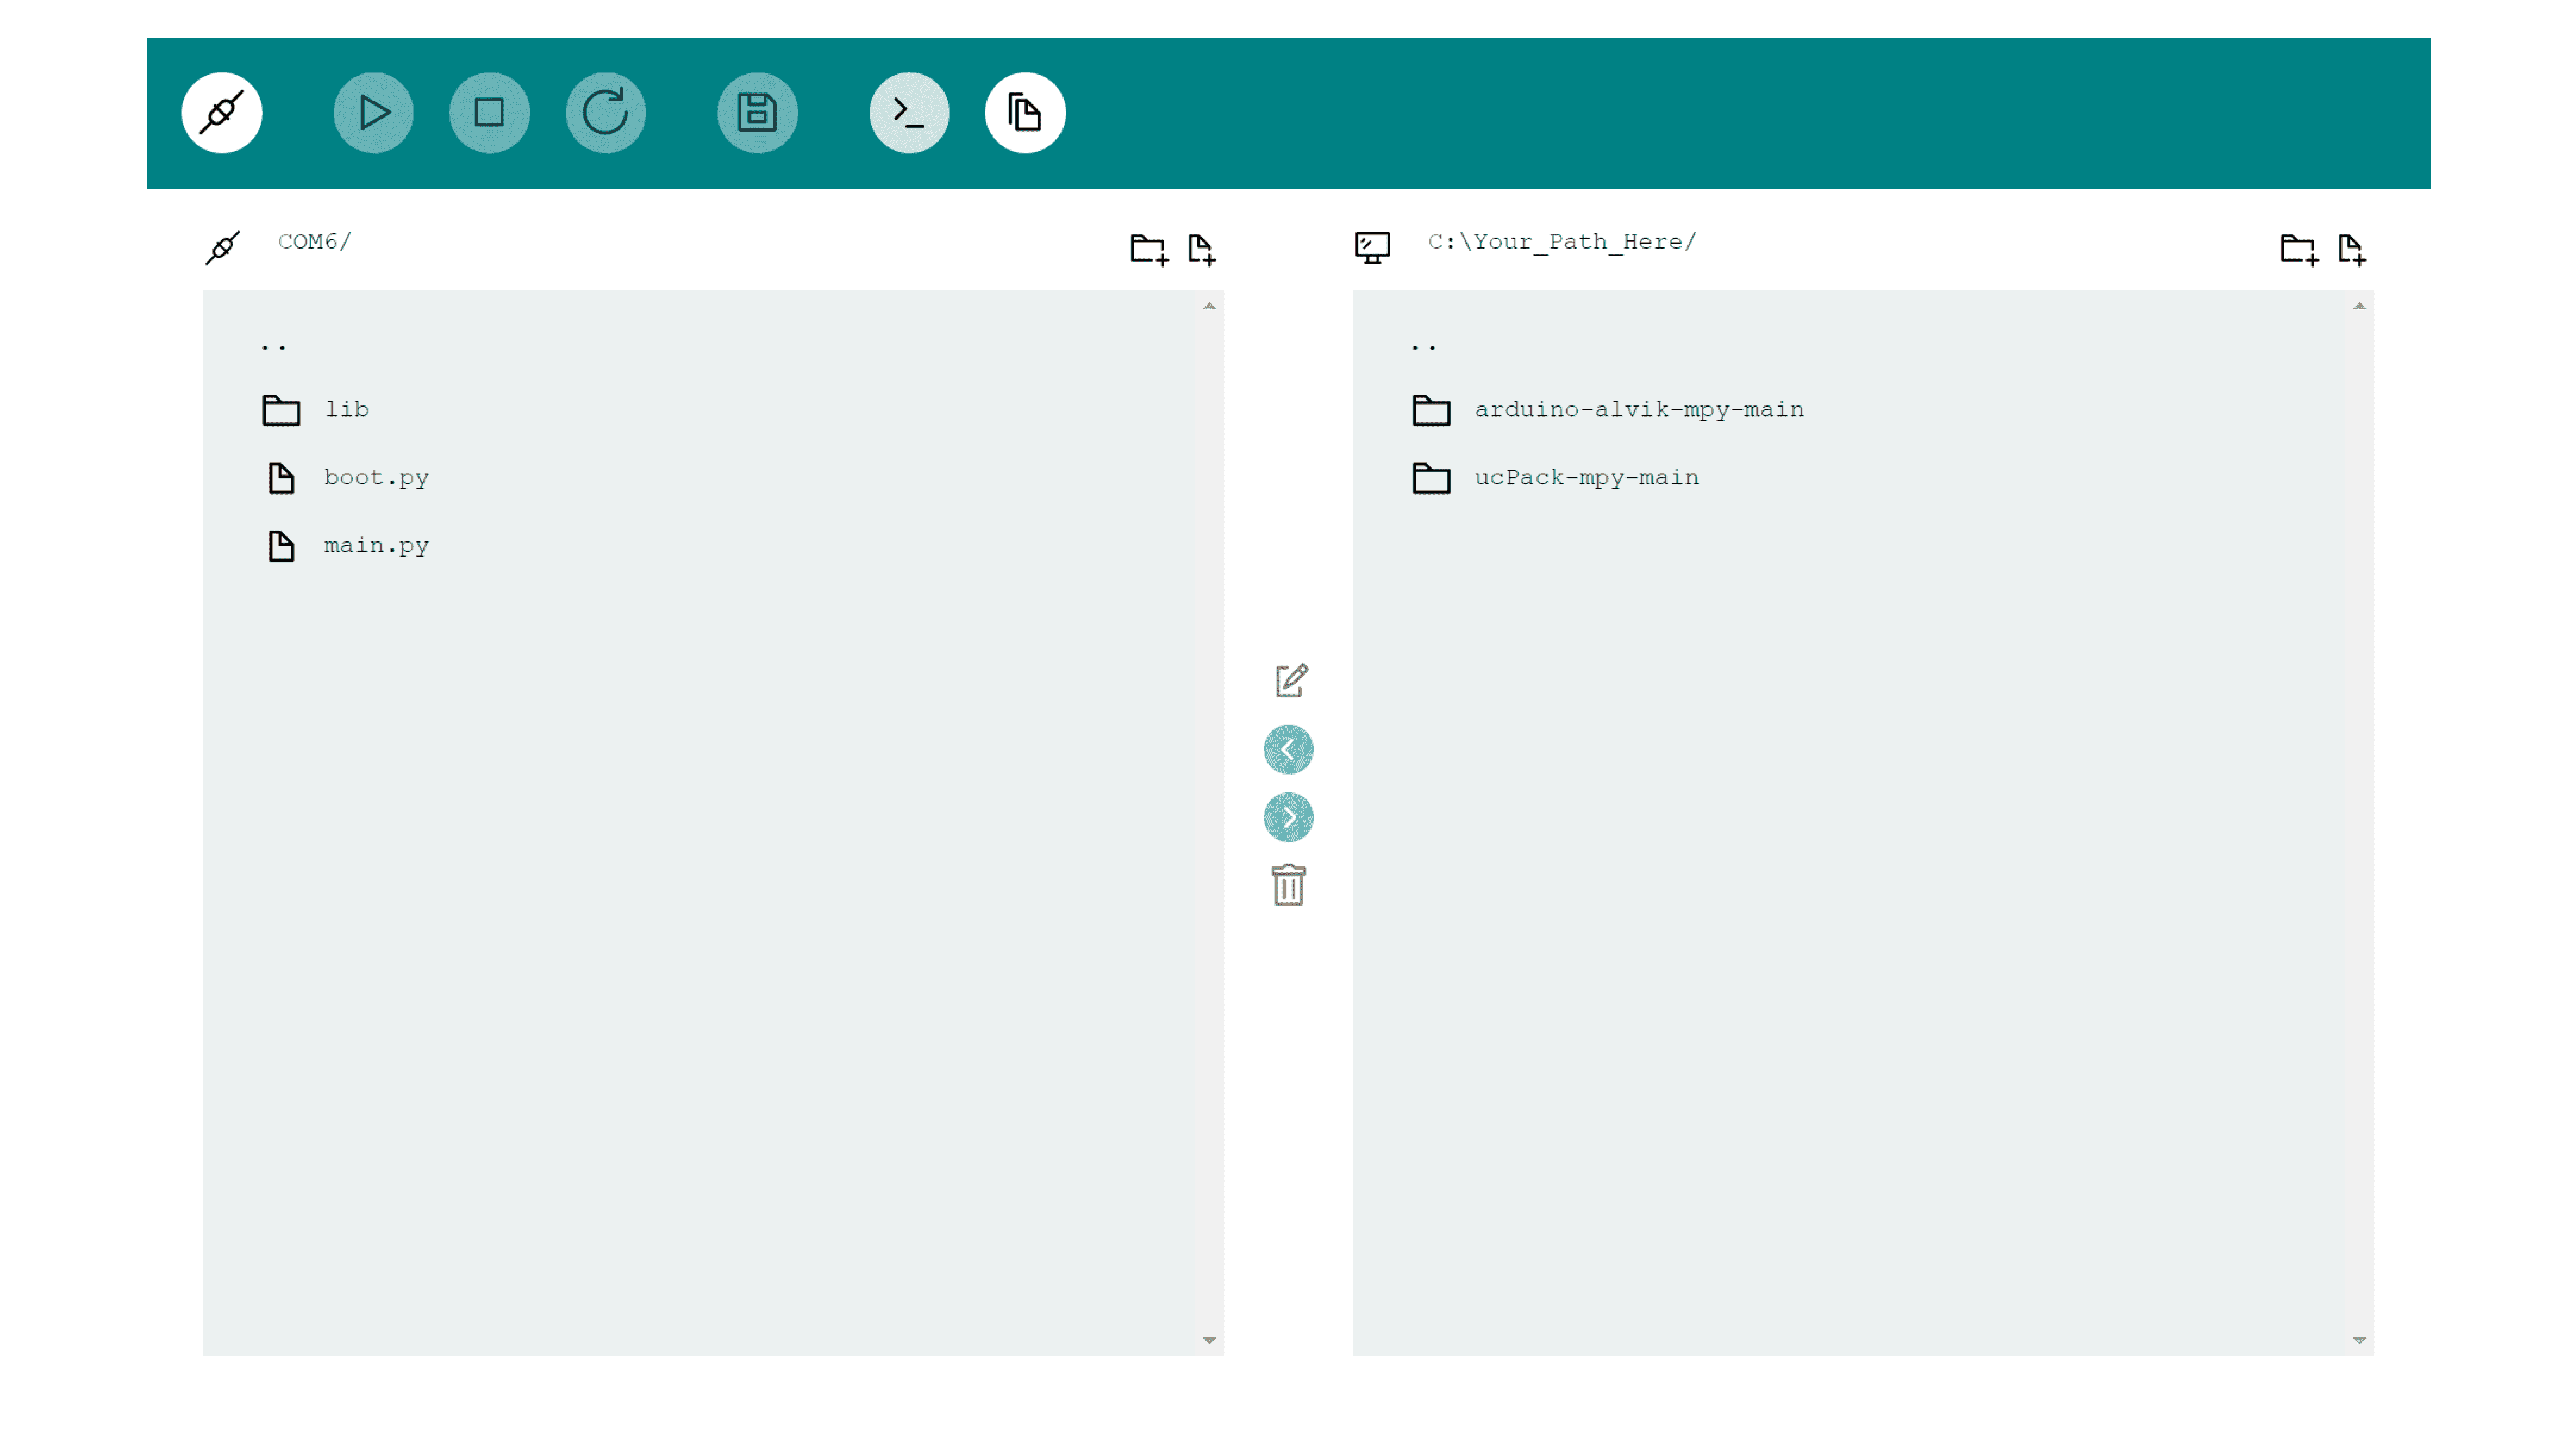Viewport: 2576px width, 1432px height.
Task: Click the Save floppy disk icon
Action: (757, 113)
